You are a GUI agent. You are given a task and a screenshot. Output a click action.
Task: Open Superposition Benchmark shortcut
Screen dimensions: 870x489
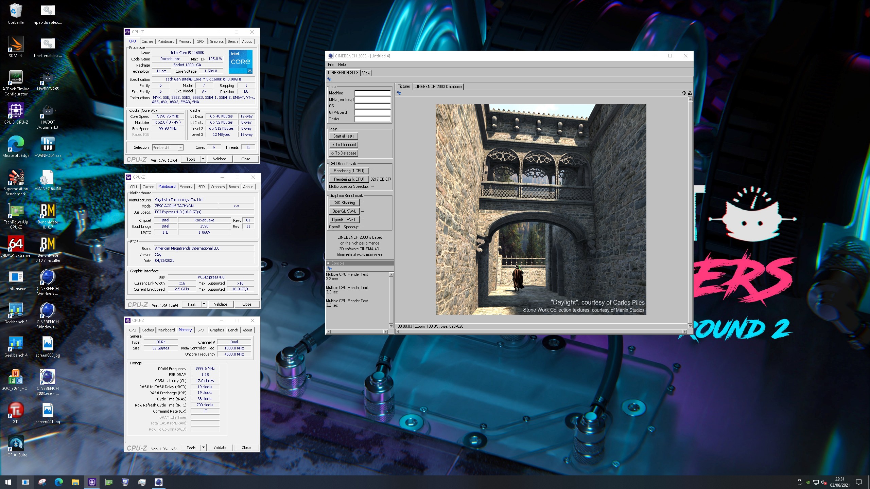coord(16,182)
